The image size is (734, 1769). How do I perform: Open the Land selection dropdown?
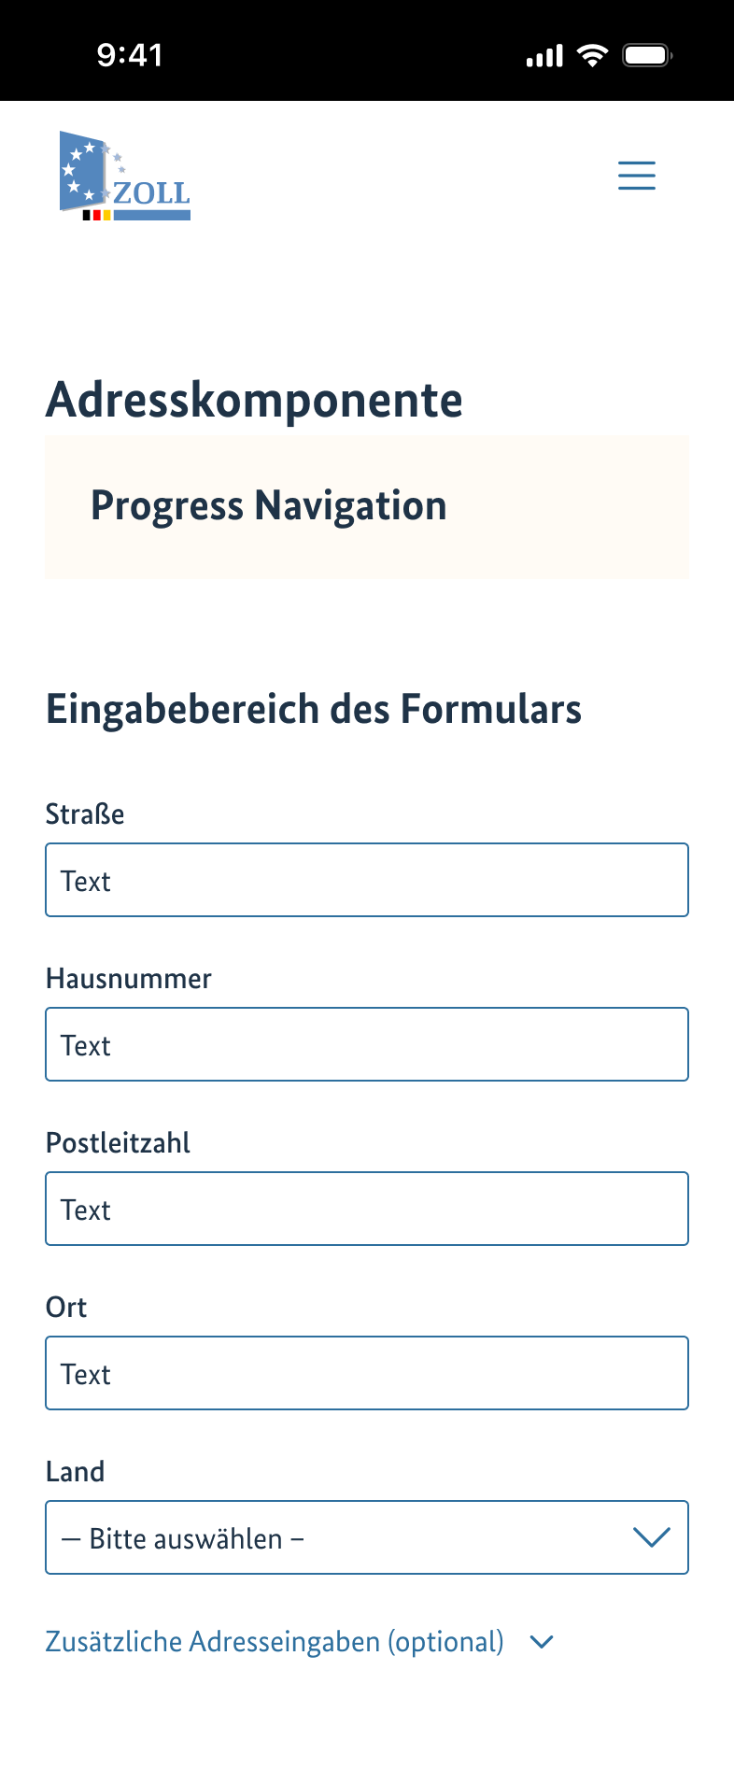pos(367,1536)
